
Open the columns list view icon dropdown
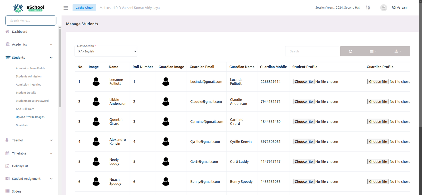pyautogui.click(x=373, y=51)
